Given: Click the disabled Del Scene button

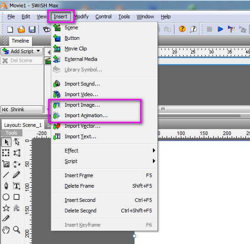Looking at the screenshot, I should point(22,60).
